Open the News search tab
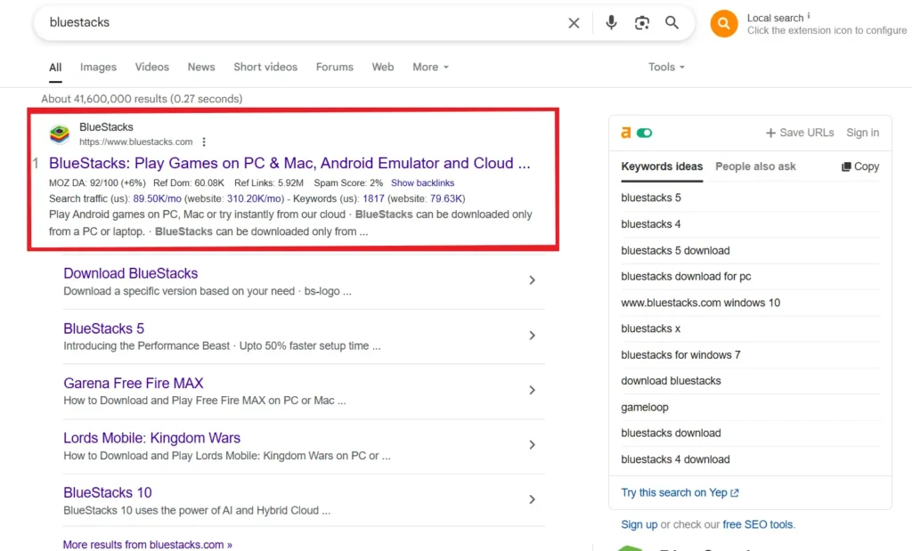912x551 pixels. pyautogui.click(x=201, y=68)
